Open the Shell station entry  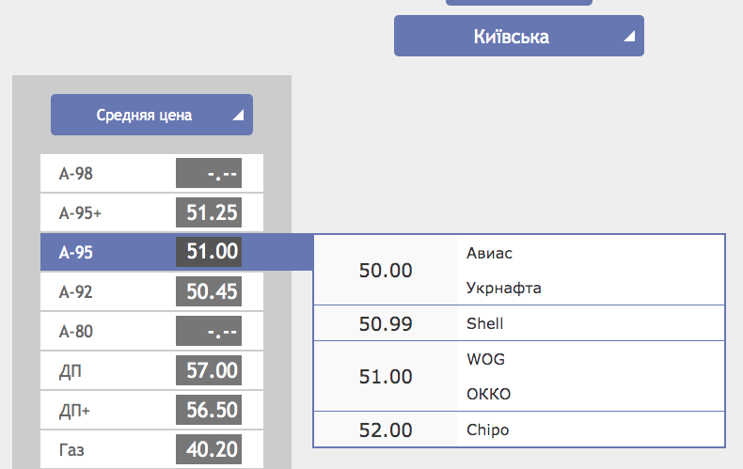pos(485,323)
